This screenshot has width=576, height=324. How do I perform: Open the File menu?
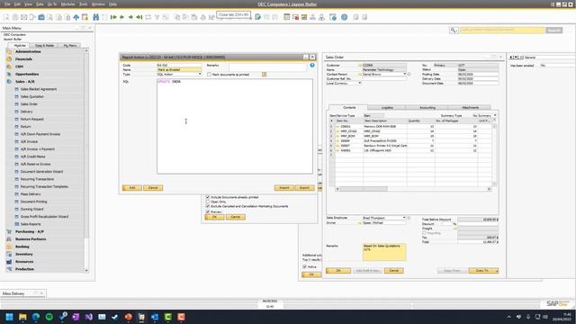click(x=7, y=4)
